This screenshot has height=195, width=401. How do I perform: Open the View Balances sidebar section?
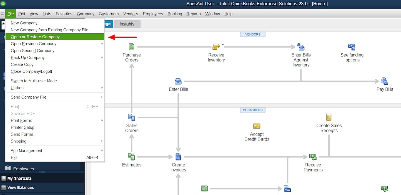tap(42, 188)
